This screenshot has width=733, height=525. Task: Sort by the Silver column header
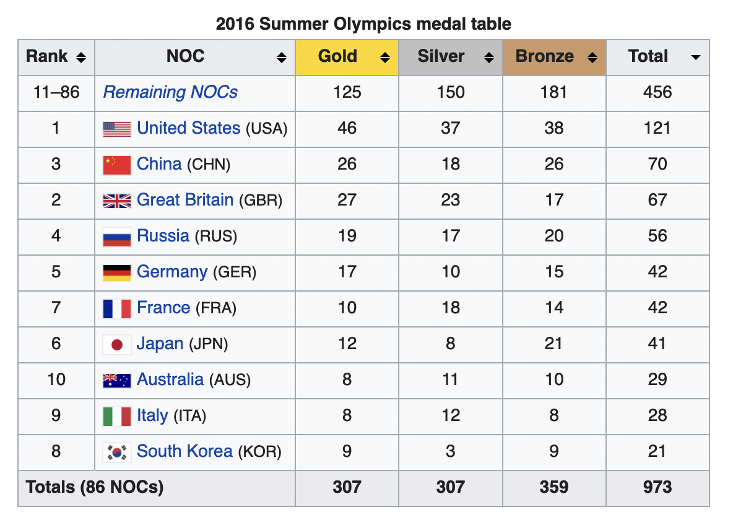[441, 56]
